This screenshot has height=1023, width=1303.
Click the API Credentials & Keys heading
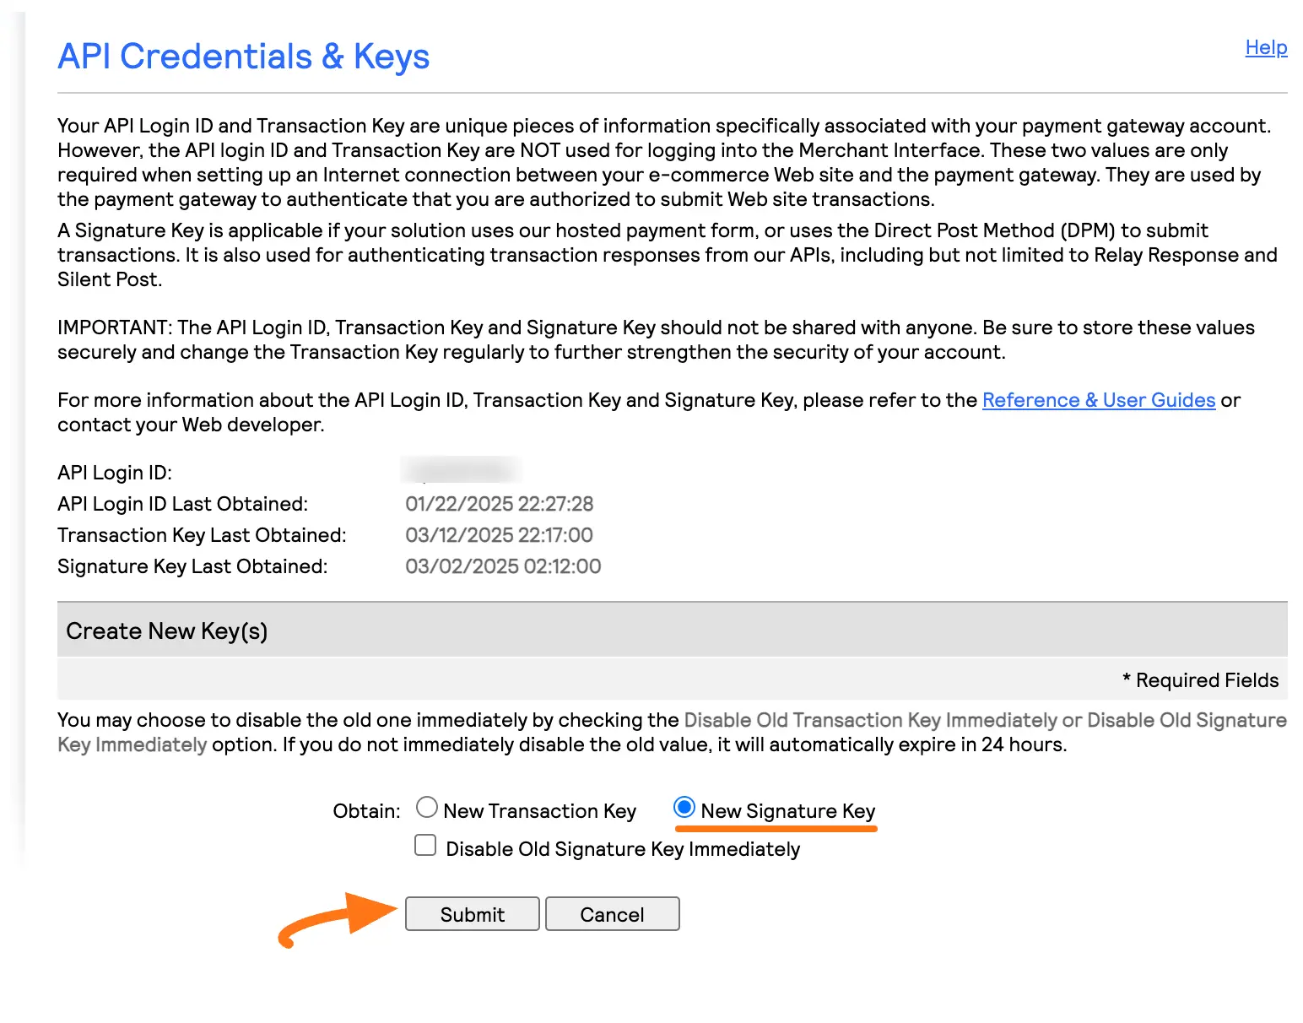point(243,57)
